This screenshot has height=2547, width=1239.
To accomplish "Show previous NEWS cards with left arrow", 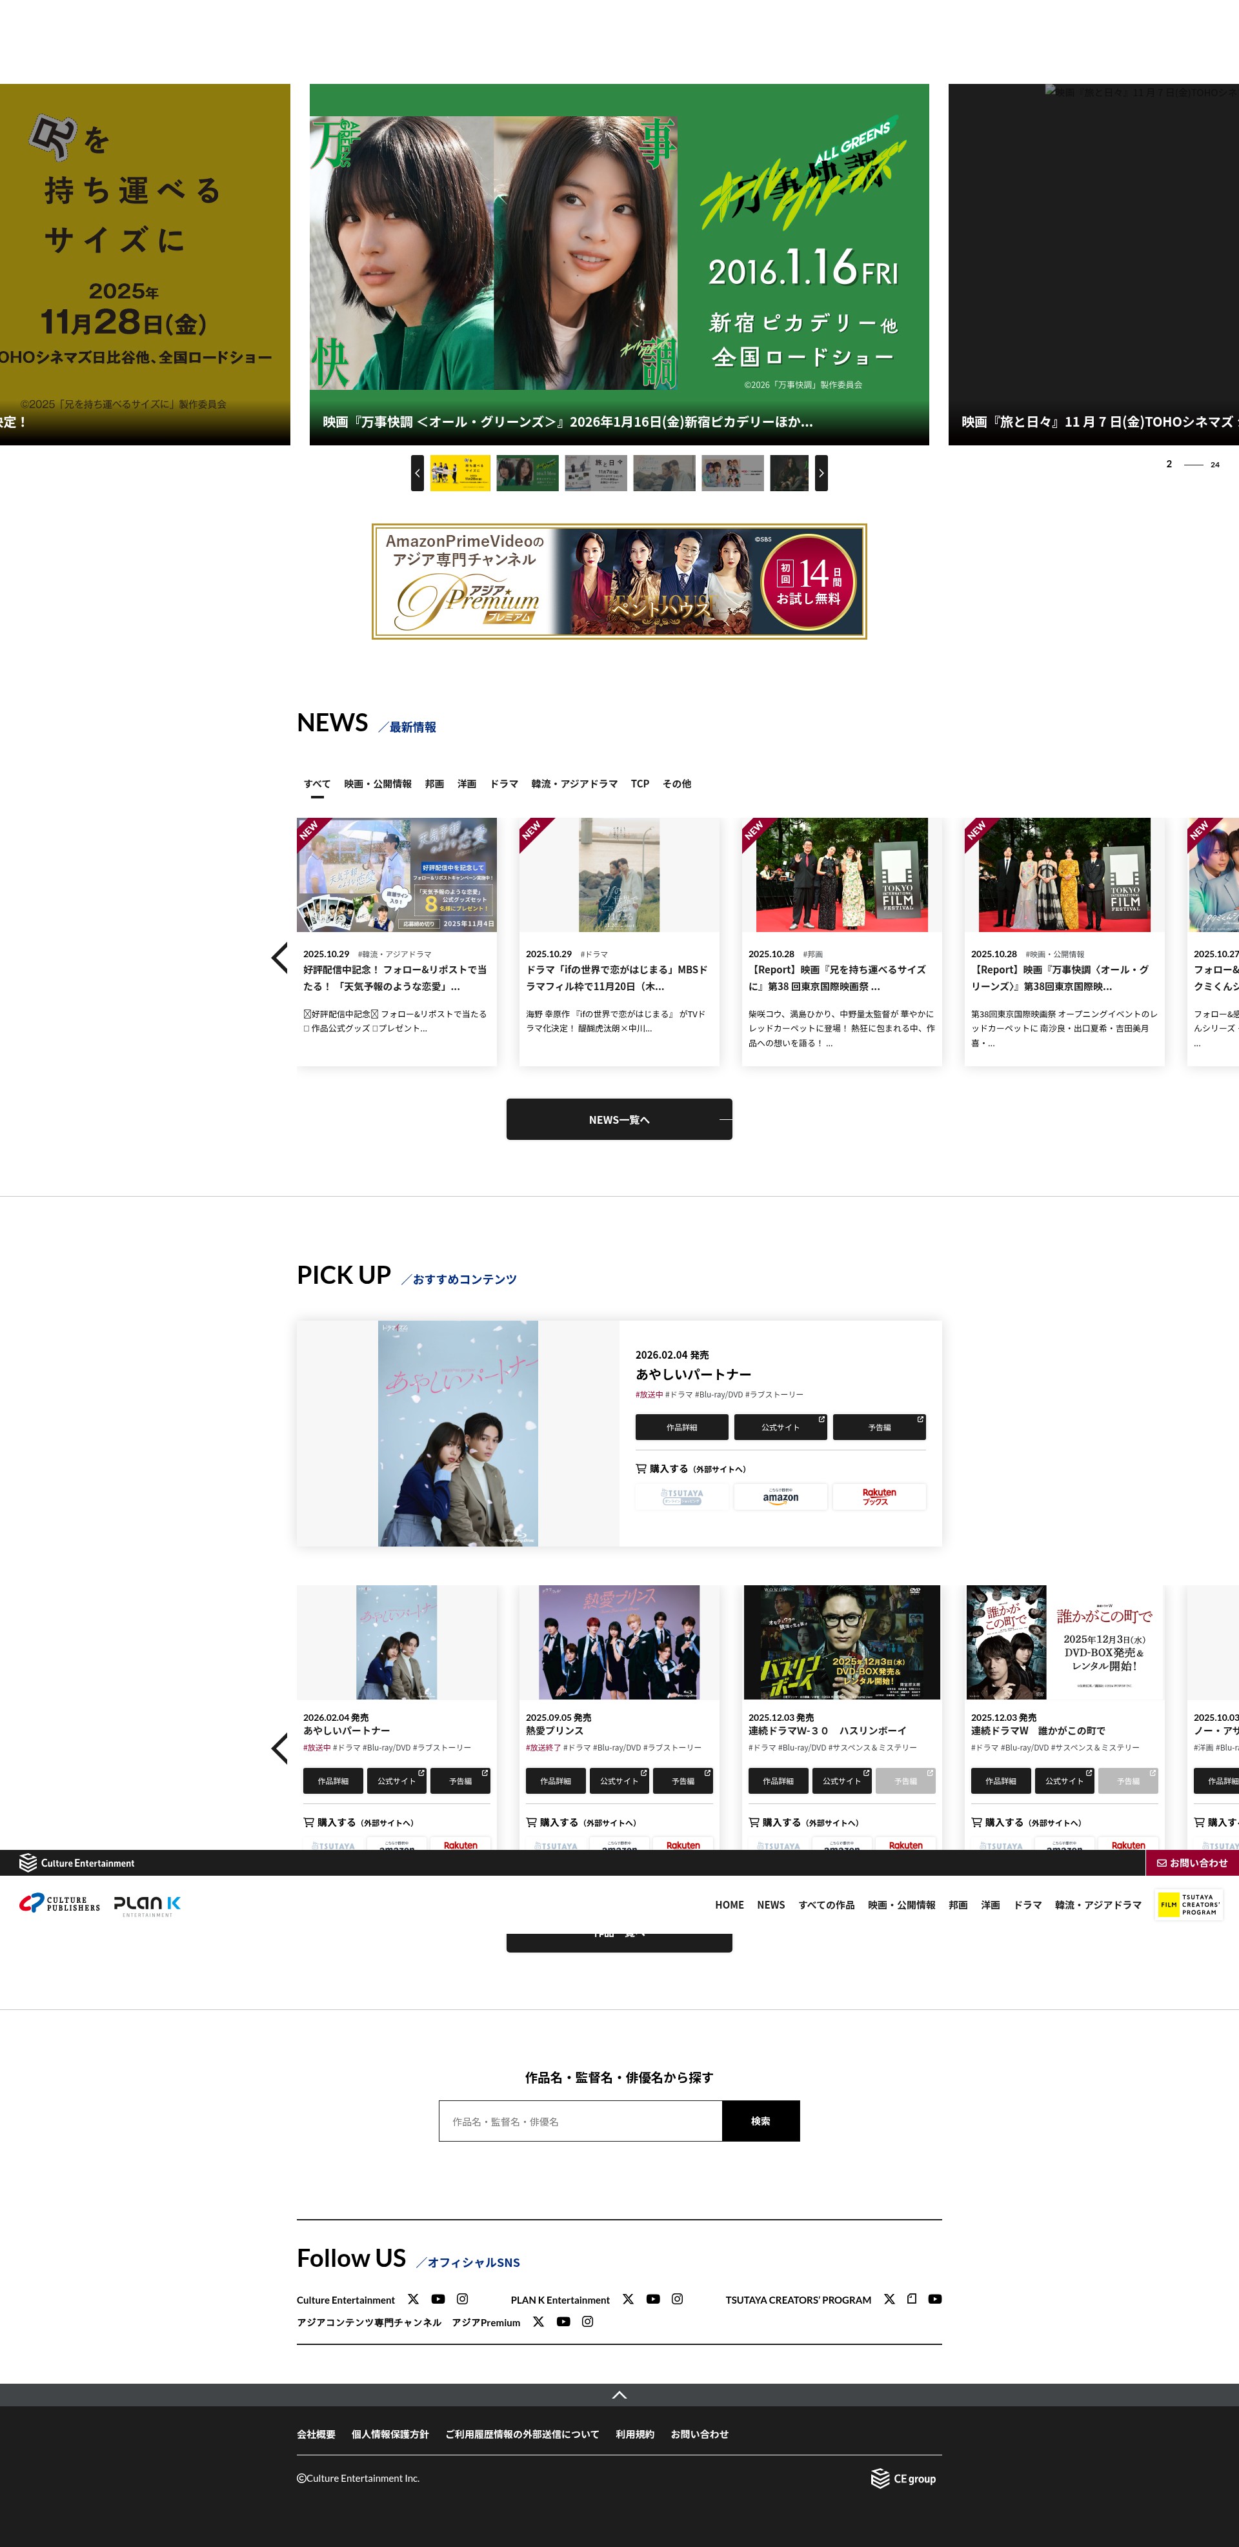I will pos(280,957).
